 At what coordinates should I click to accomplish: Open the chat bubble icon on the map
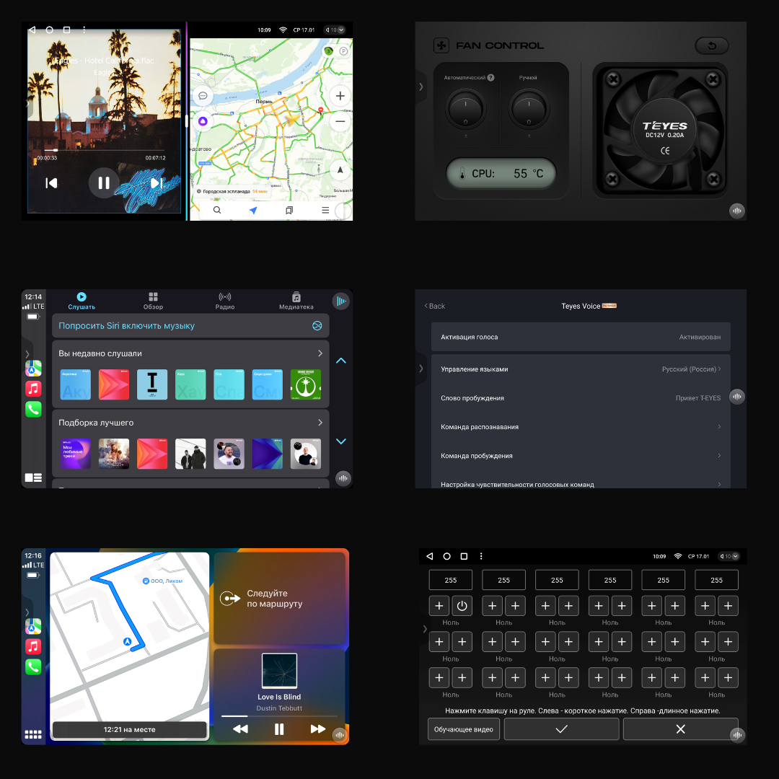click(x=203, y=96)
